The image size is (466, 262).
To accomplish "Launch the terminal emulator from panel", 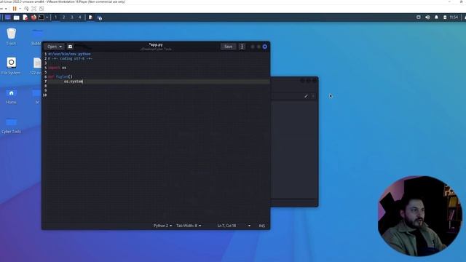I will [42, 17].
